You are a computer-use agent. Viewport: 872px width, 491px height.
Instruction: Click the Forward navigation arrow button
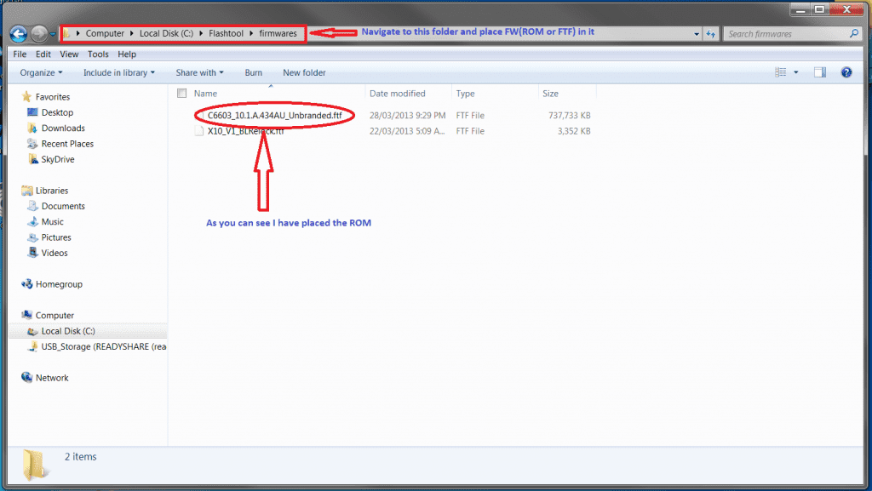[39, 34]
